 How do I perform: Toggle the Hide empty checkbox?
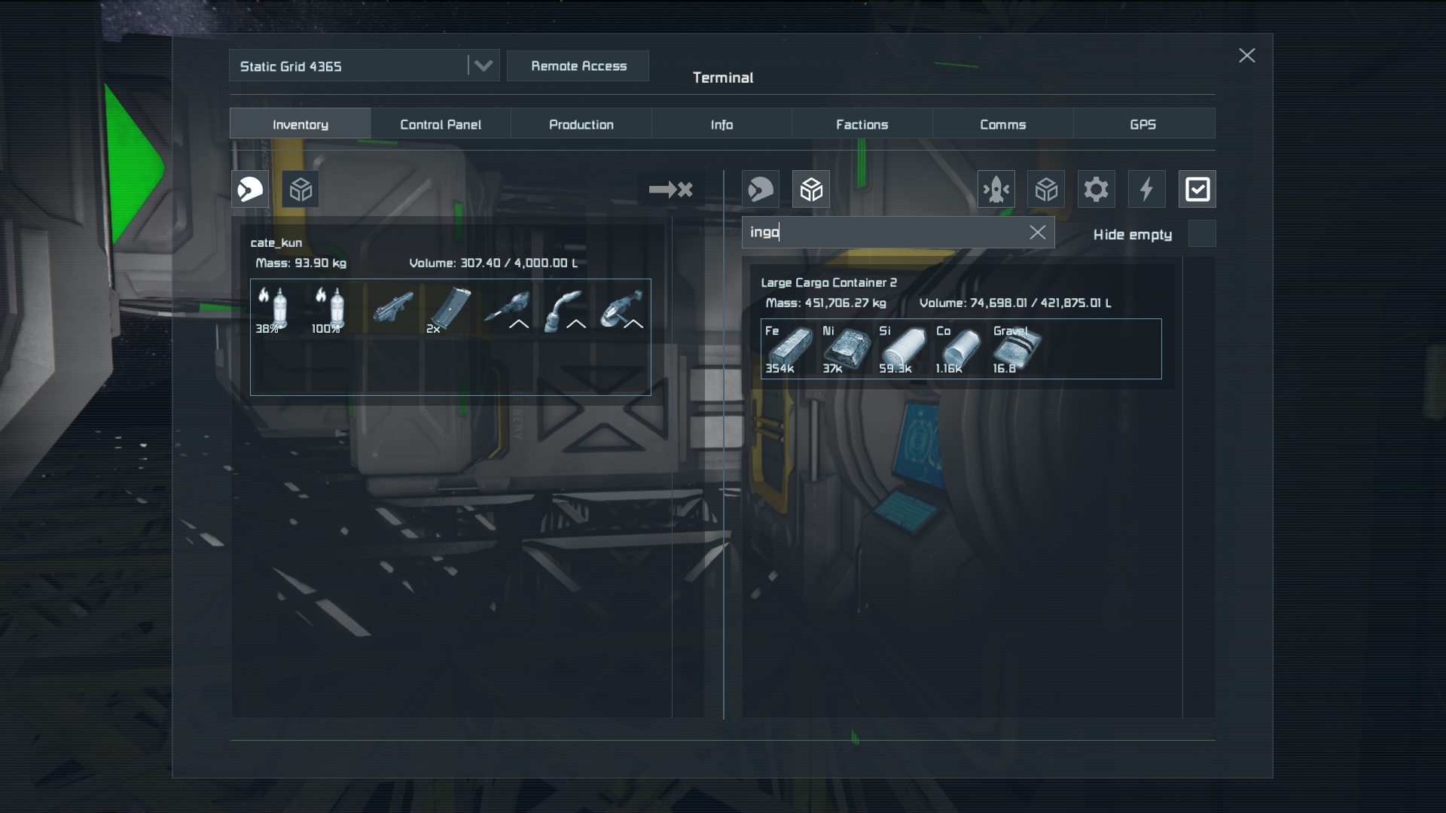click(x=1201, y=234)
